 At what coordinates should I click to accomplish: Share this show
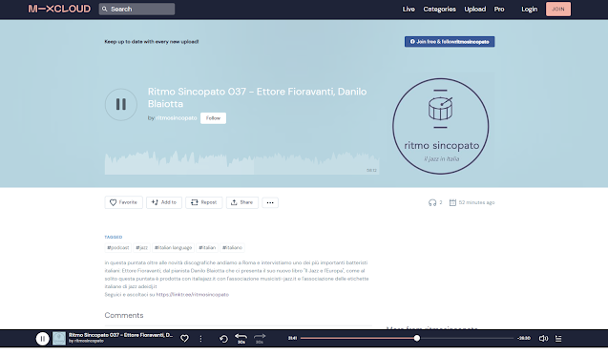coord(242,202)
